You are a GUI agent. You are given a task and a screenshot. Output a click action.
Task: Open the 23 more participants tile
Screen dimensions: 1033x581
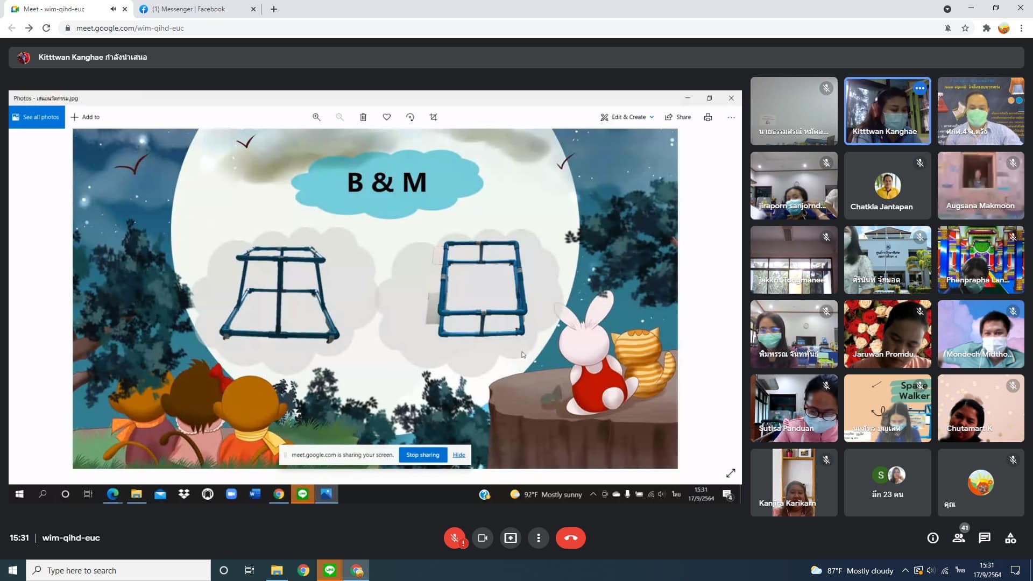887,483
